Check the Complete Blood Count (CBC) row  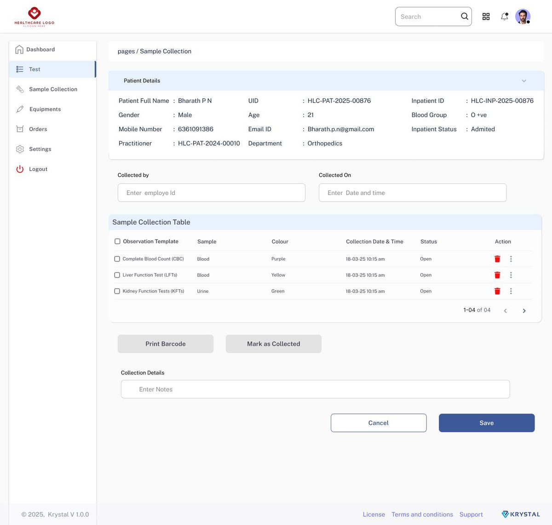click(x=117, y=259)
